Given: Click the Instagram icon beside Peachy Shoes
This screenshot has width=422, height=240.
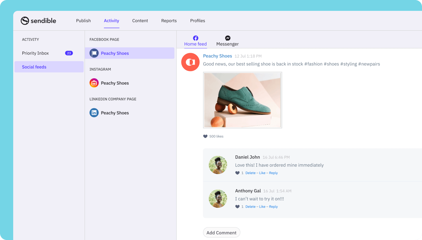Looking at the screenshot, I should tap(94, 83).
